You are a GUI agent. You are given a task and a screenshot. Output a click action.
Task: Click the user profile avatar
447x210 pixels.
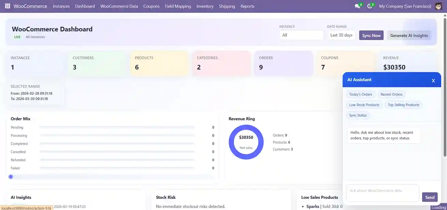[x=438, y=6]
